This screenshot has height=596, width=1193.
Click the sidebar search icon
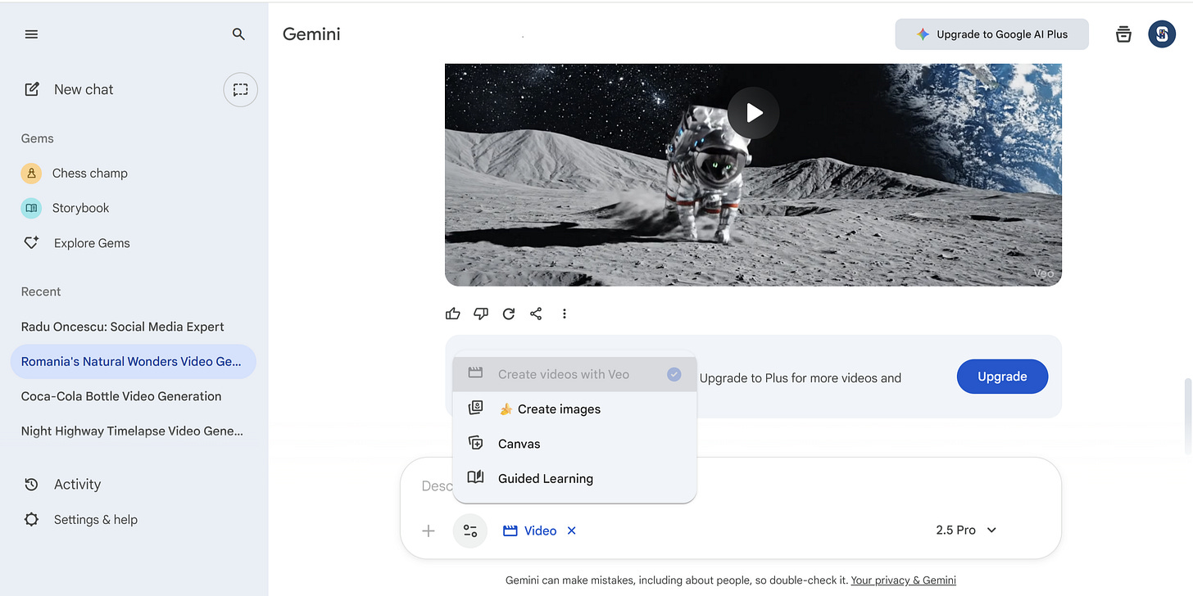point(238,34)
